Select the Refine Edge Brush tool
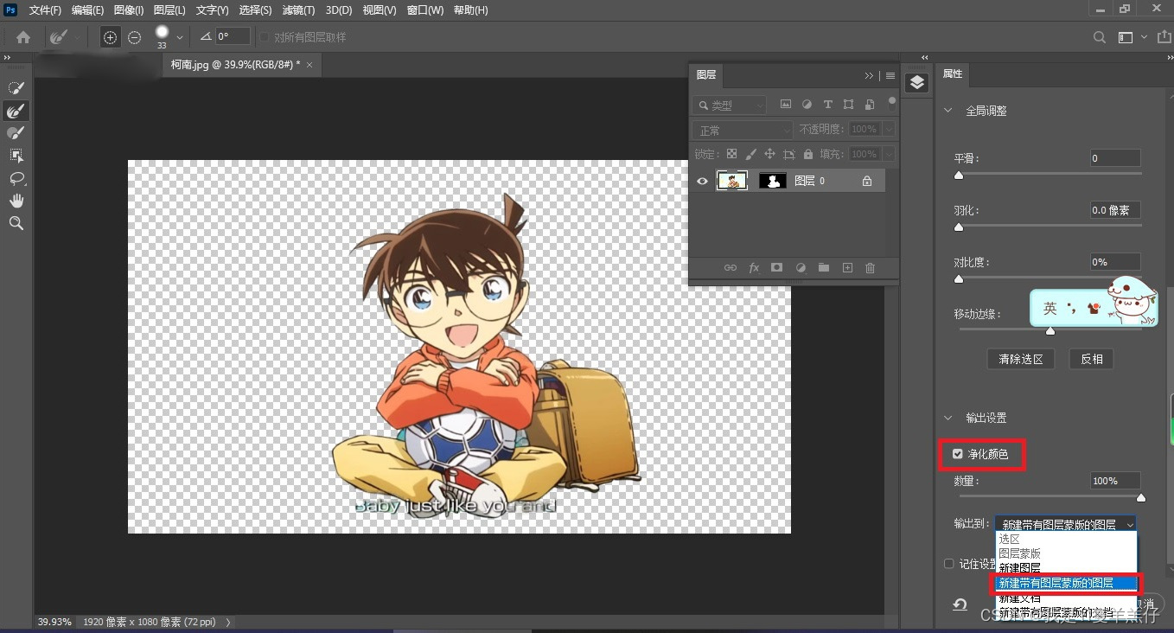 pos(16,111)
